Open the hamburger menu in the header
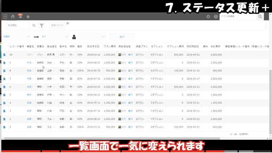This screenshot has width=272, height=153. (x=5, y=17)
